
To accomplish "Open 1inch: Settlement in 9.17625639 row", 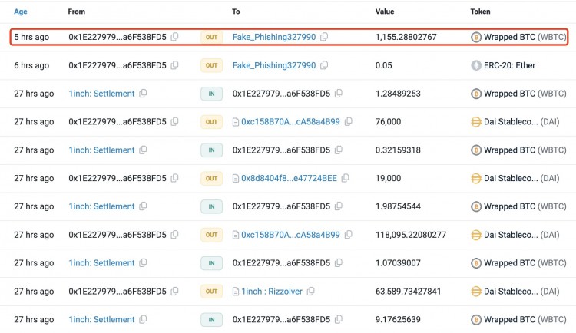I will click(101, 319).
